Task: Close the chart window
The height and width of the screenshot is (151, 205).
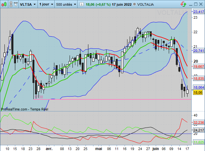Action: coord(201,4)
